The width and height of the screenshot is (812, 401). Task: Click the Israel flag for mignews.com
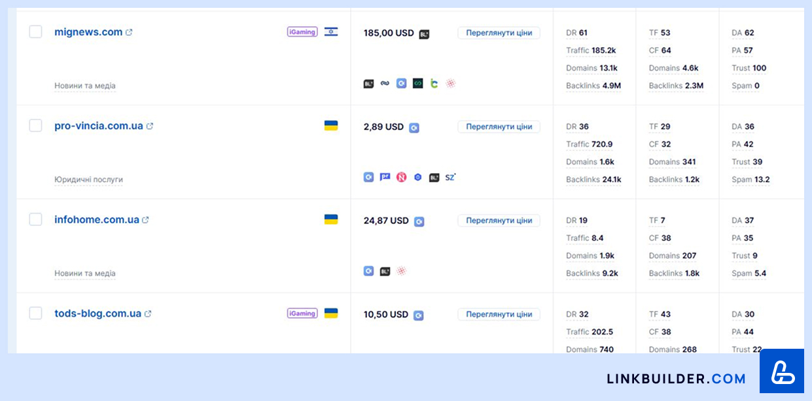pos(331,31)
